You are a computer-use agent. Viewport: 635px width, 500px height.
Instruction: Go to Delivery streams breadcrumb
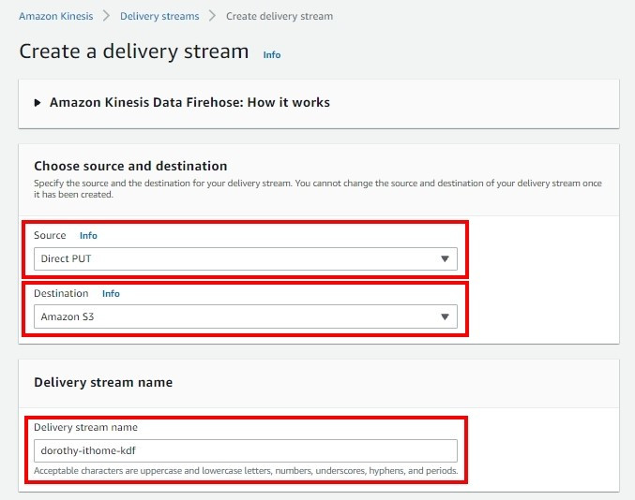[x=159, y=16]
